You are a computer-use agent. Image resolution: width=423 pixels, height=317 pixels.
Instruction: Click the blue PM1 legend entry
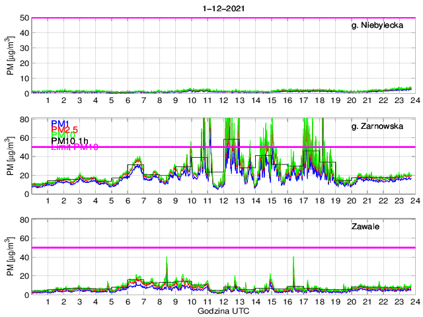59,123
